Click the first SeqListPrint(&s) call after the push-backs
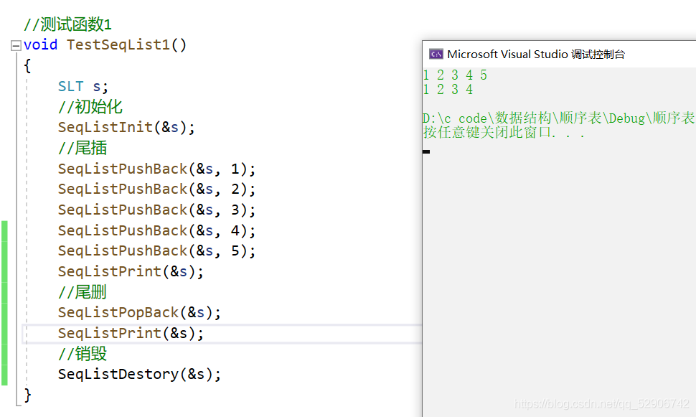This screenshot has height=417, width=696. [131, 271]
